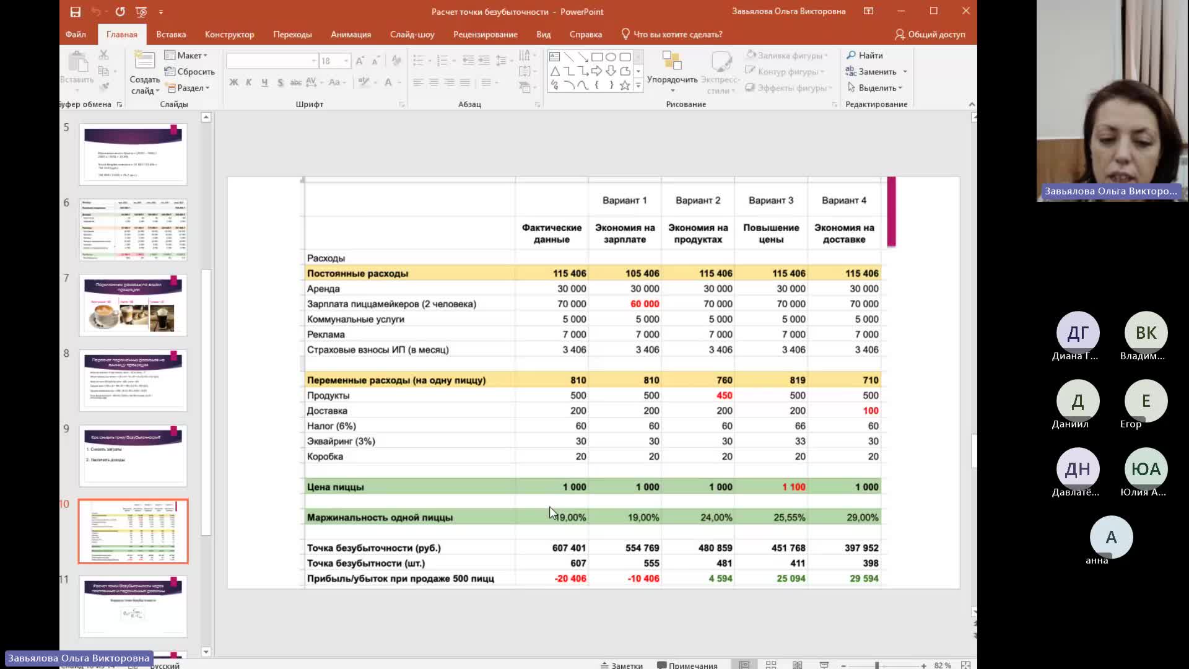The image size is (1189, 669).
Task: Select the text box shape icon
Action: pyautogui.click(x=554, y=56)
